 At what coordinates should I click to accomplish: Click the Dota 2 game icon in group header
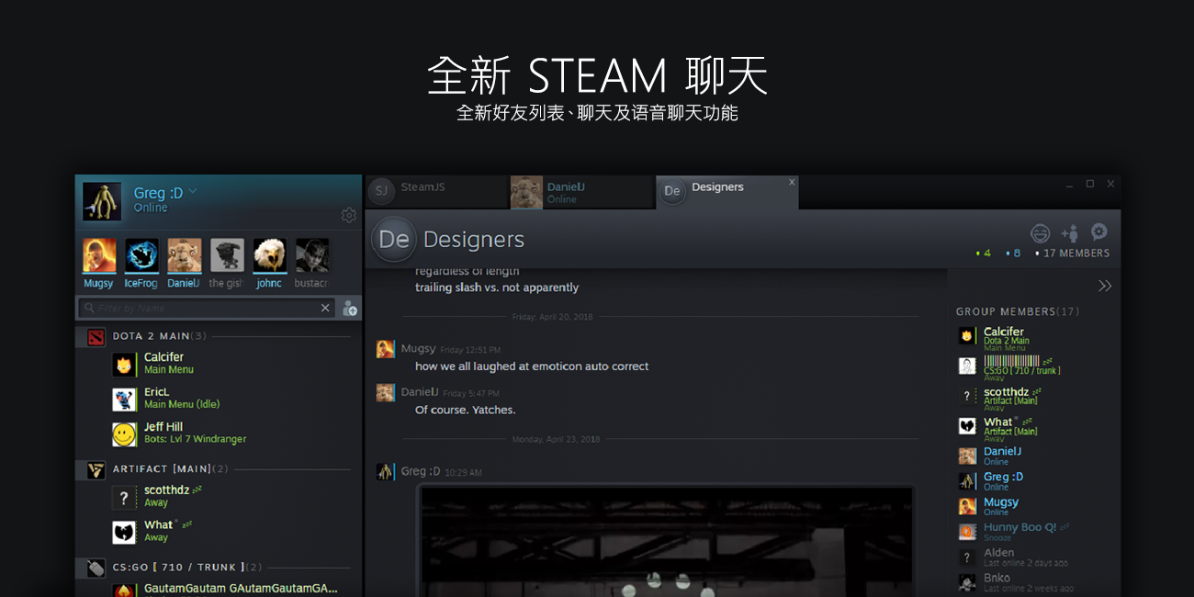pyautogui.click(x=96, y=337)
